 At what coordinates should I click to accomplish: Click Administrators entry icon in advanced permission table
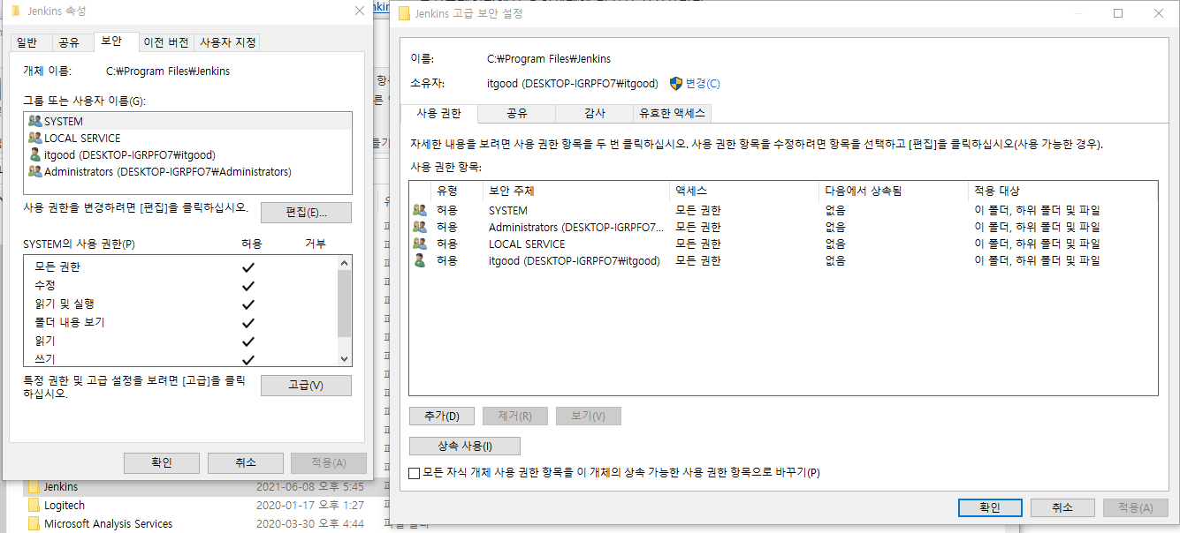[420, 227]
